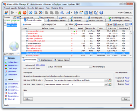
Task: Click the Domain : Contains filter field
Action: coord(90,25)
